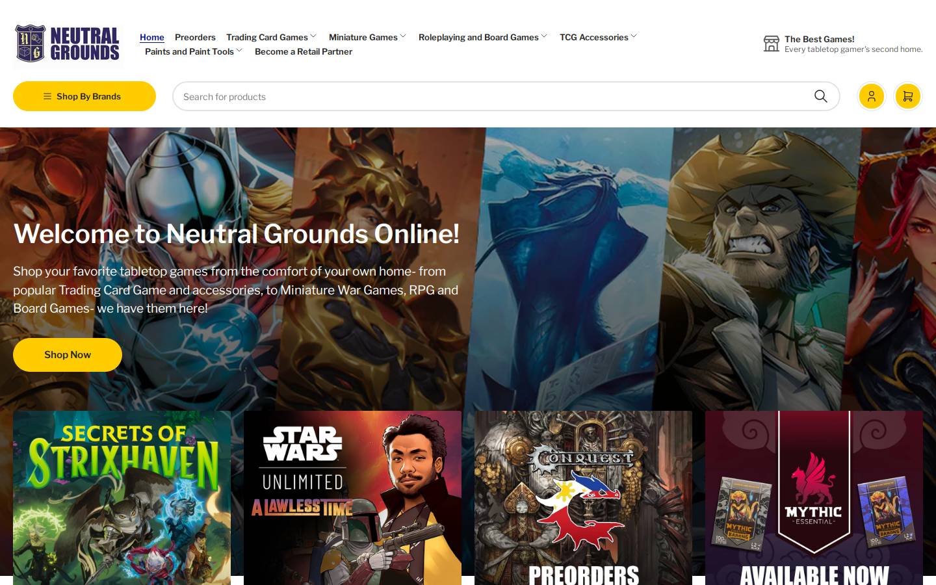Click The Best Games! text
This screenshot has width=936, height=585.
click(820, 39)
